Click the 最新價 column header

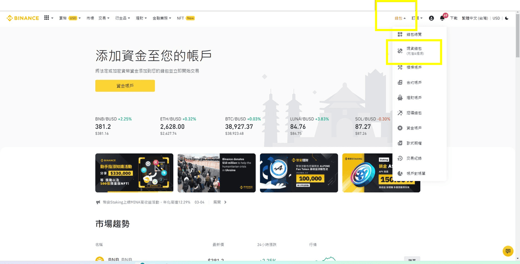tap(218, 245)
